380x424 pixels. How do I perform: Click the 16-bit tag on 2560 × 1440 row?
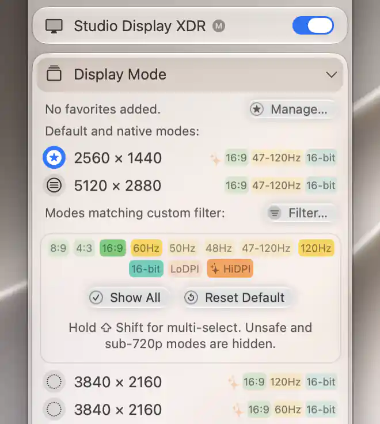pyautogui.click(x=321, y=158)
